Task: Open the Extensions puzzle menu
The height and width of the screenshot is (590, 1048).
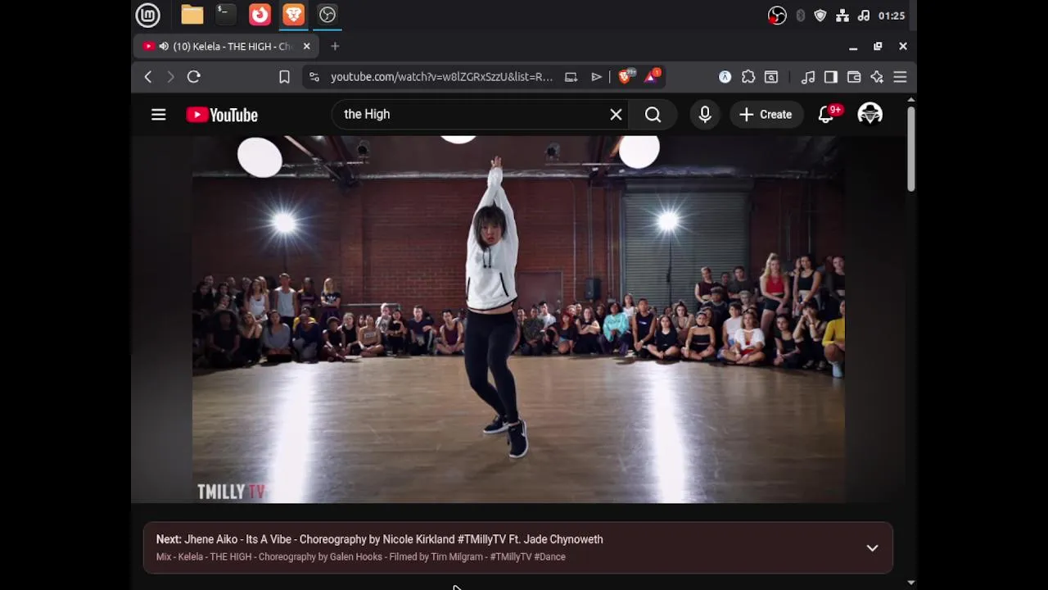Action: tap(748, 77)
